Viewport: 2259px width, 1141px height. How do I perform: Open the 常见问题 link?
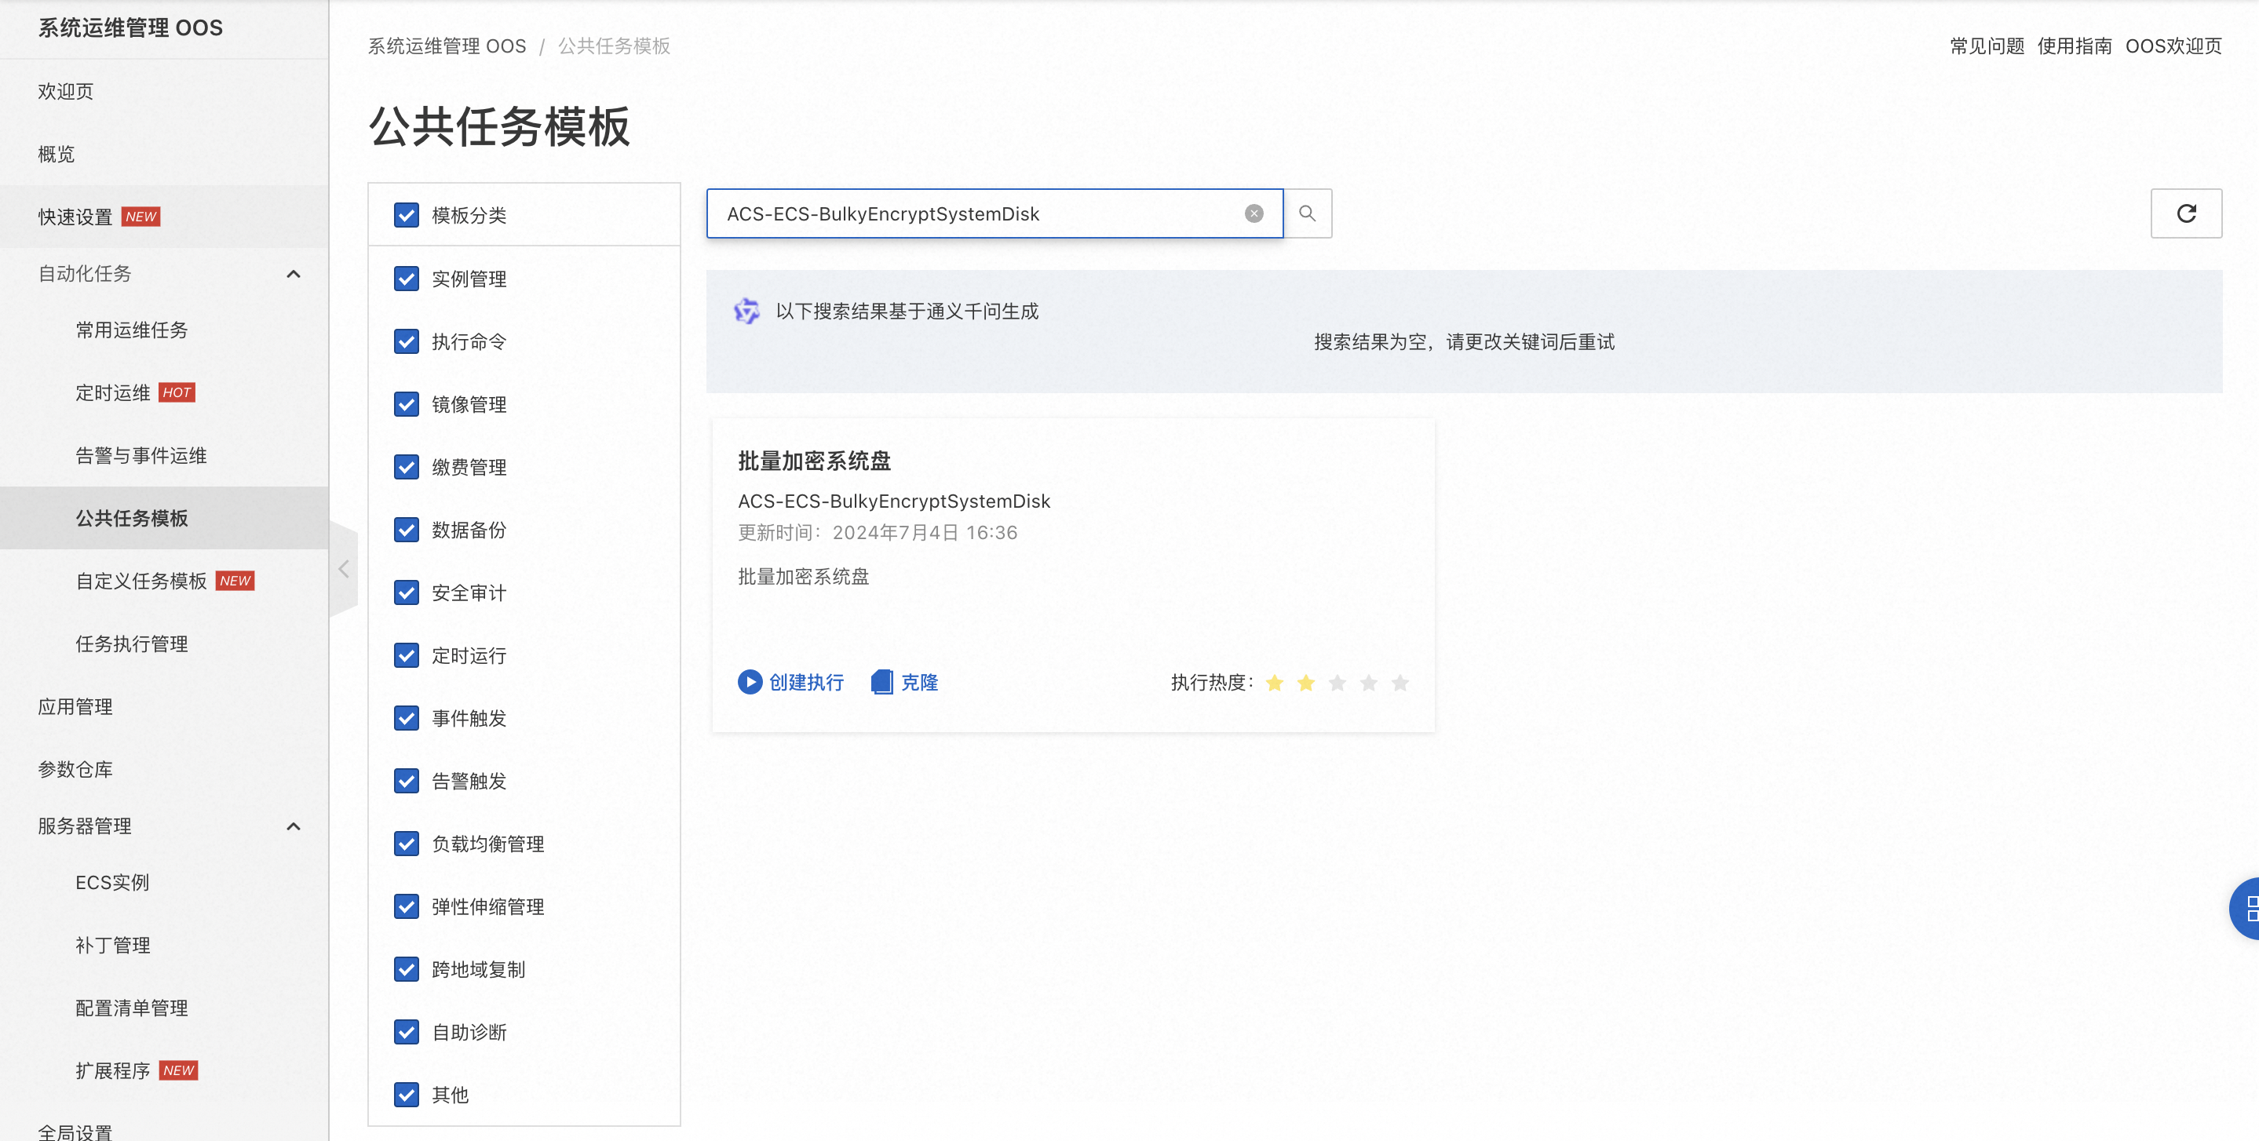[x=1987, y=46]
